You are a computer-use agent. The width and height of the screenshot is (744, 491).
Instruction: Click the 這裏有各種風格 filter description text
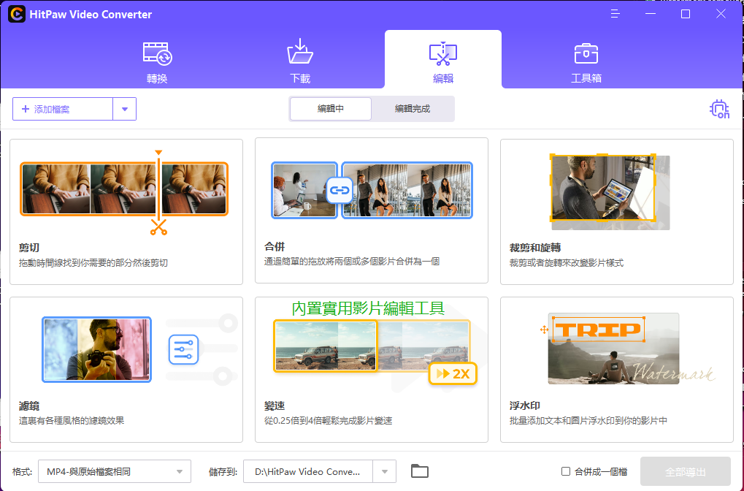tap(71, 421)
